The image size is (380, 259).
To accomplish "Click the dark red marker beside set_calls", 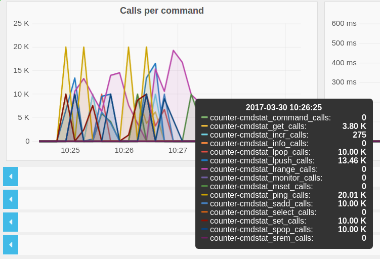I will point(204,221).
